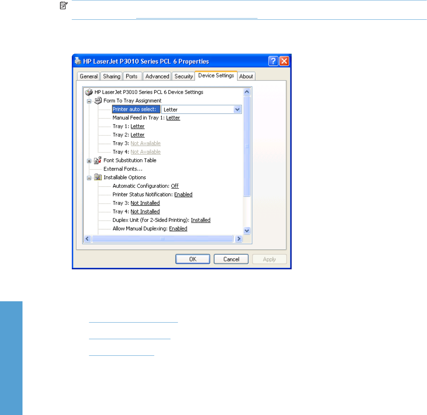Click the Tray 1 Letter value
Viewport: 427px width, 415px height.
[x=137, y=126]
